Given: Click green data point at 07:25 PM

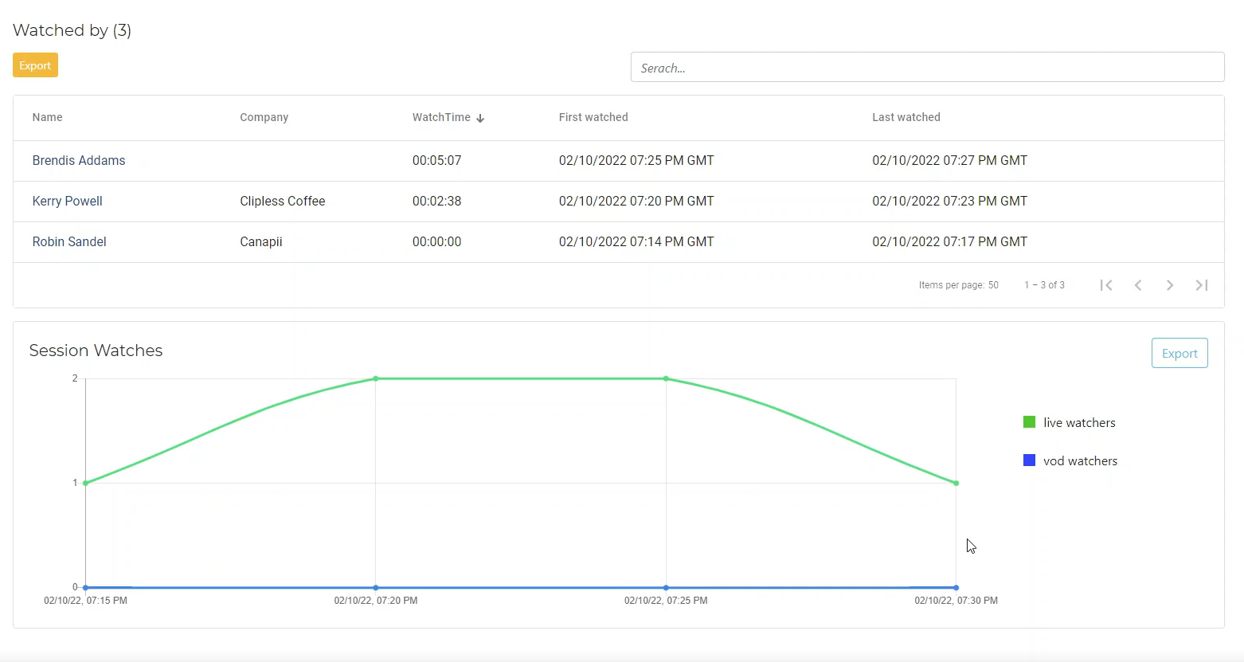Looking at the screenshot, I should pyautogui.click(x=666, y=378).
